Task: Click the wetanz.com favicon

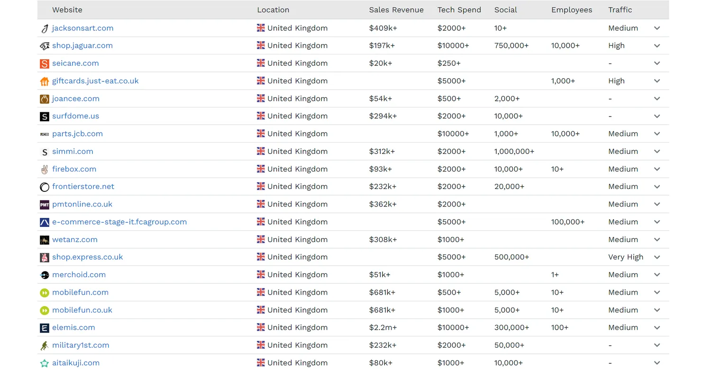Action: (x=45, y=240)
